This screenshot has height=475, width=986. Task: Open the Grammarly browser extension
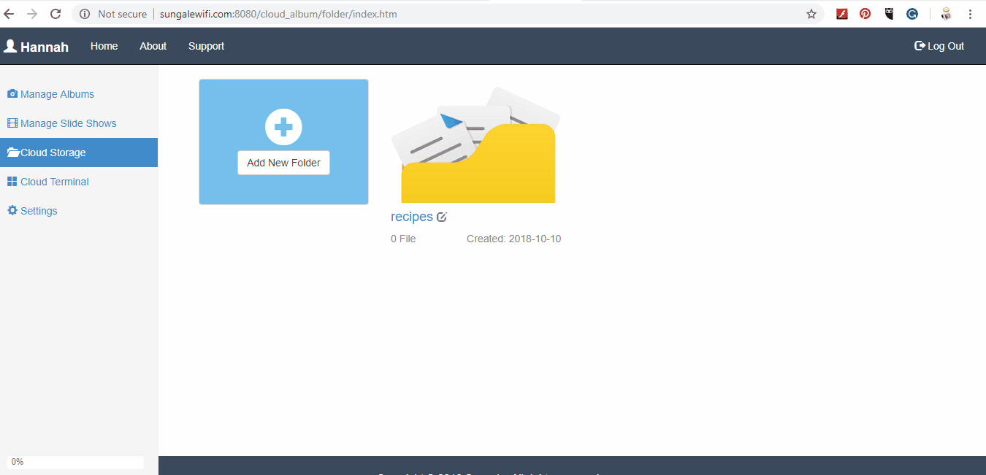pos(912,13)
